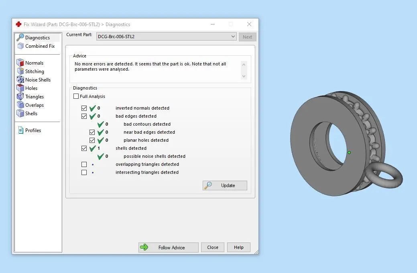Click the Profiles label in sidebar

[x=33, y=130]
